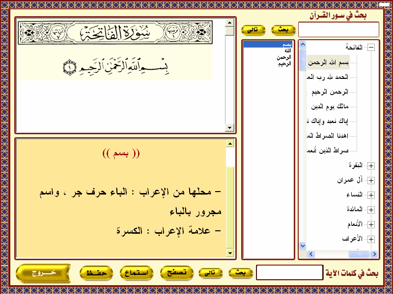Click the red (( بسم )) heading in the explanation
Viewport: 393px width, 294px height.
point(121,153)
